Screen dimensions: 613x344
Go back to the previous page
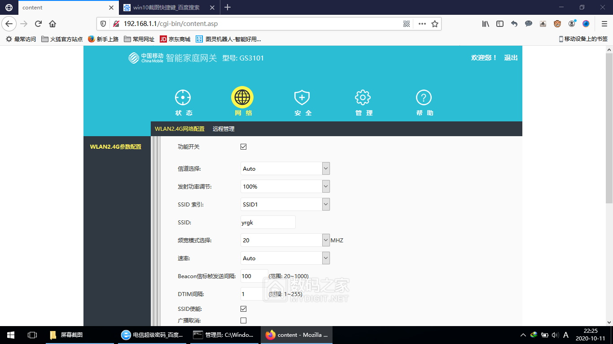click(9, 24)
